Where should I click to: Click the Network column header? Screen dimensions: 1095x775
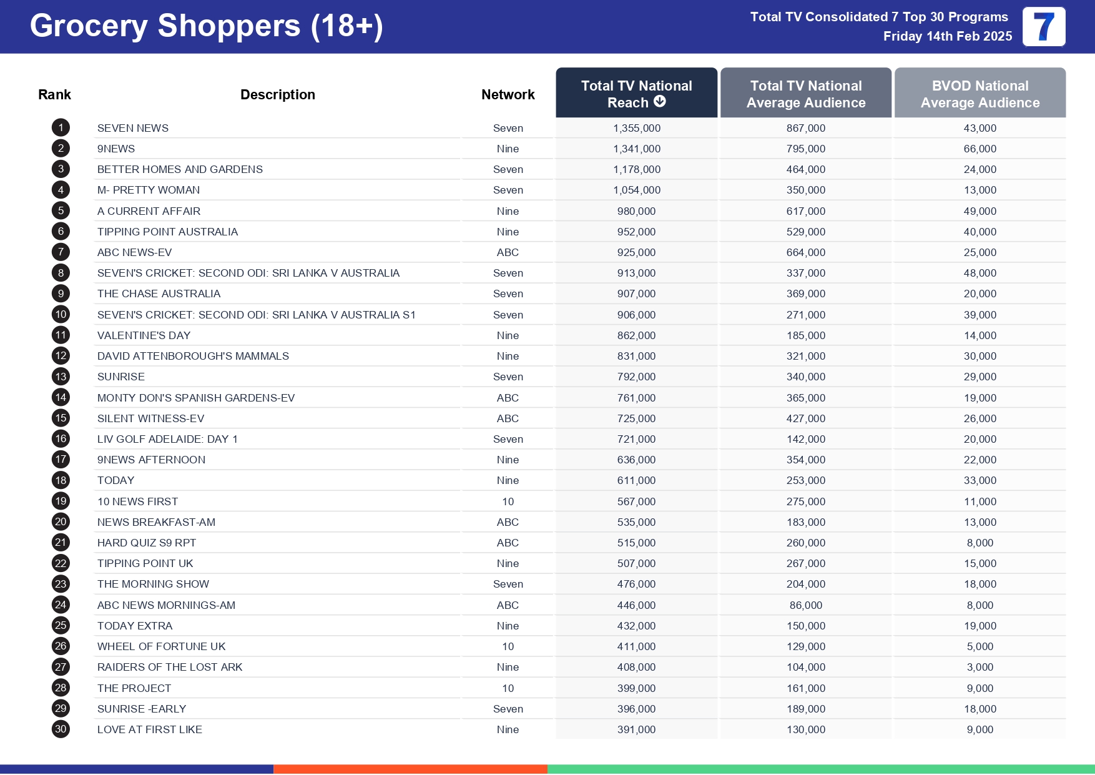click(508, 95)
